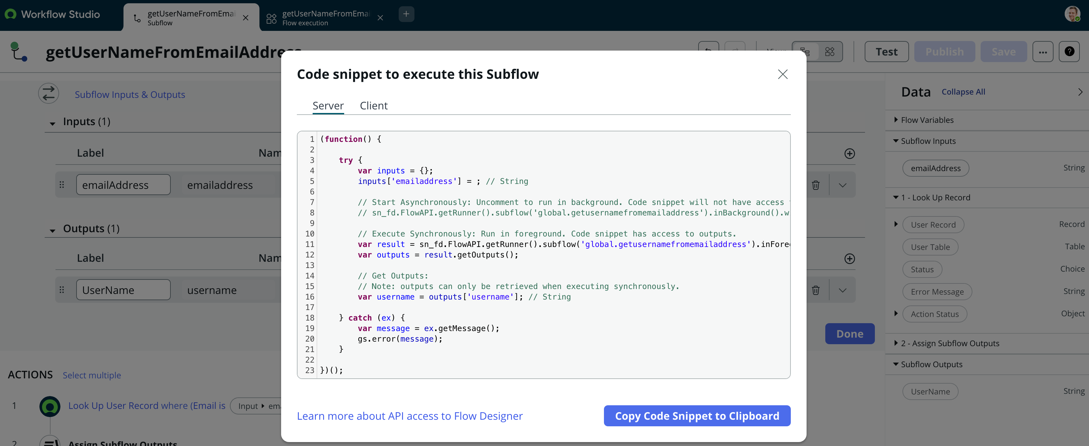
Task: Click Copy Code Snippet to Clipboard
Action: (x=697, y=416)
